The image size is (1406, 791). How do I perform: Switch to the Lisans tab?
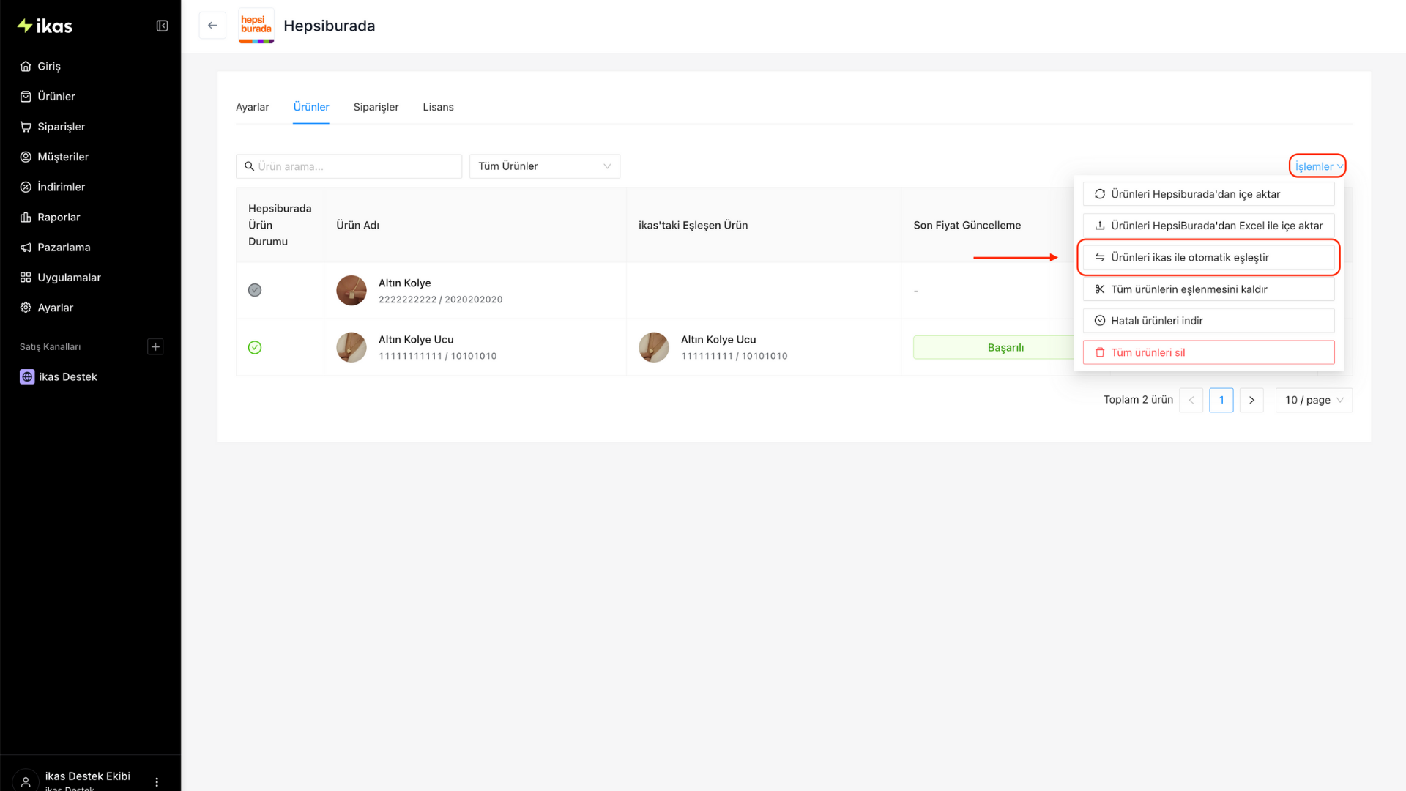pyautogui.click(x=438, y=107)
